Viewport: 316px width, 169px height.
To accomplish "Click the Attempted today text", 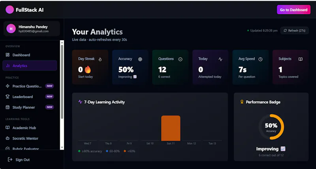I will coord(210,76).
